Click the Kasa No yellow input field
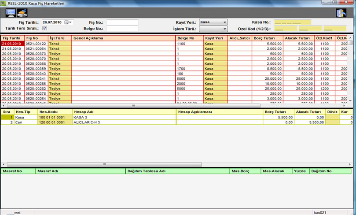 pos(293,22)
